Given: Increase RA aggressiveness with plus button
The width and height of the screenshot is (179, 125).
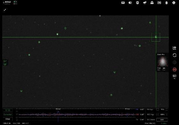Looking at the screenshot, I should (x=167, y=109).
